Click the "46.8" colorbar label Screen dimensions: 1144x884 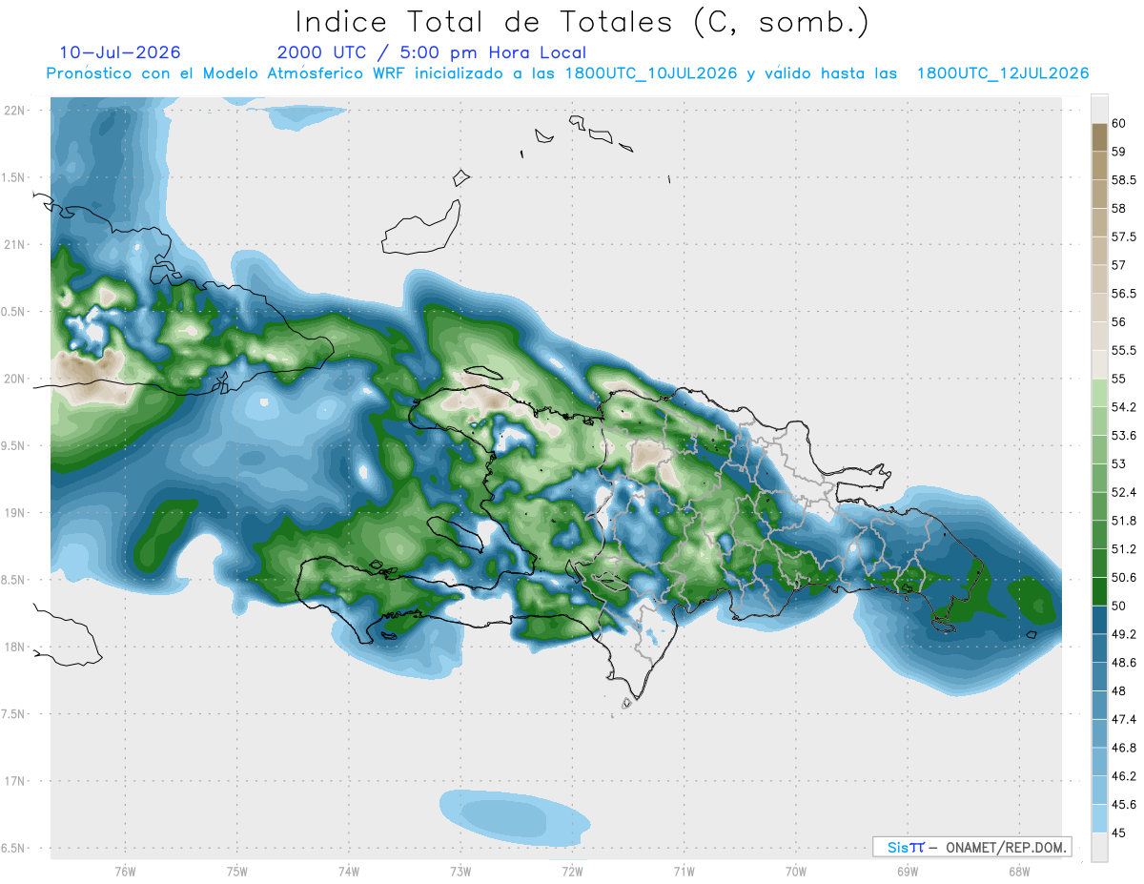coord(1123,748)
